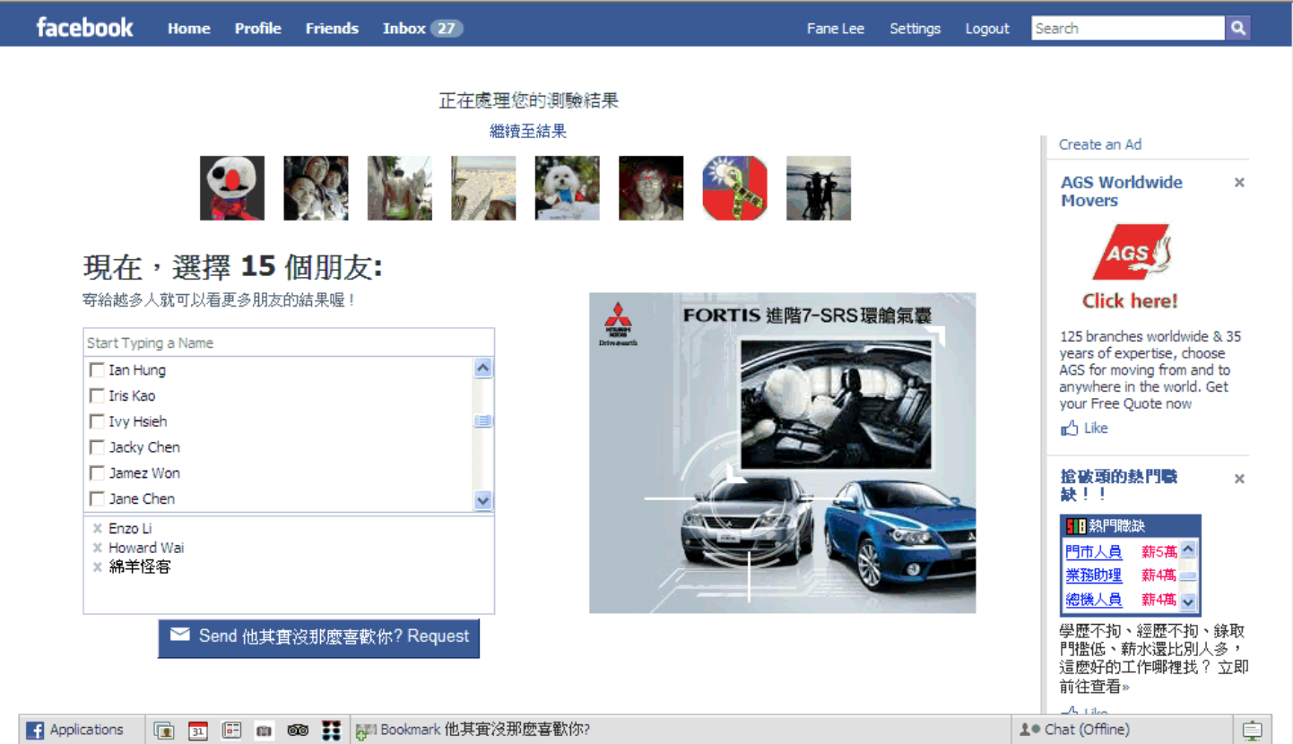Open the Events calendar icon in bottom bar

point(198,731)
